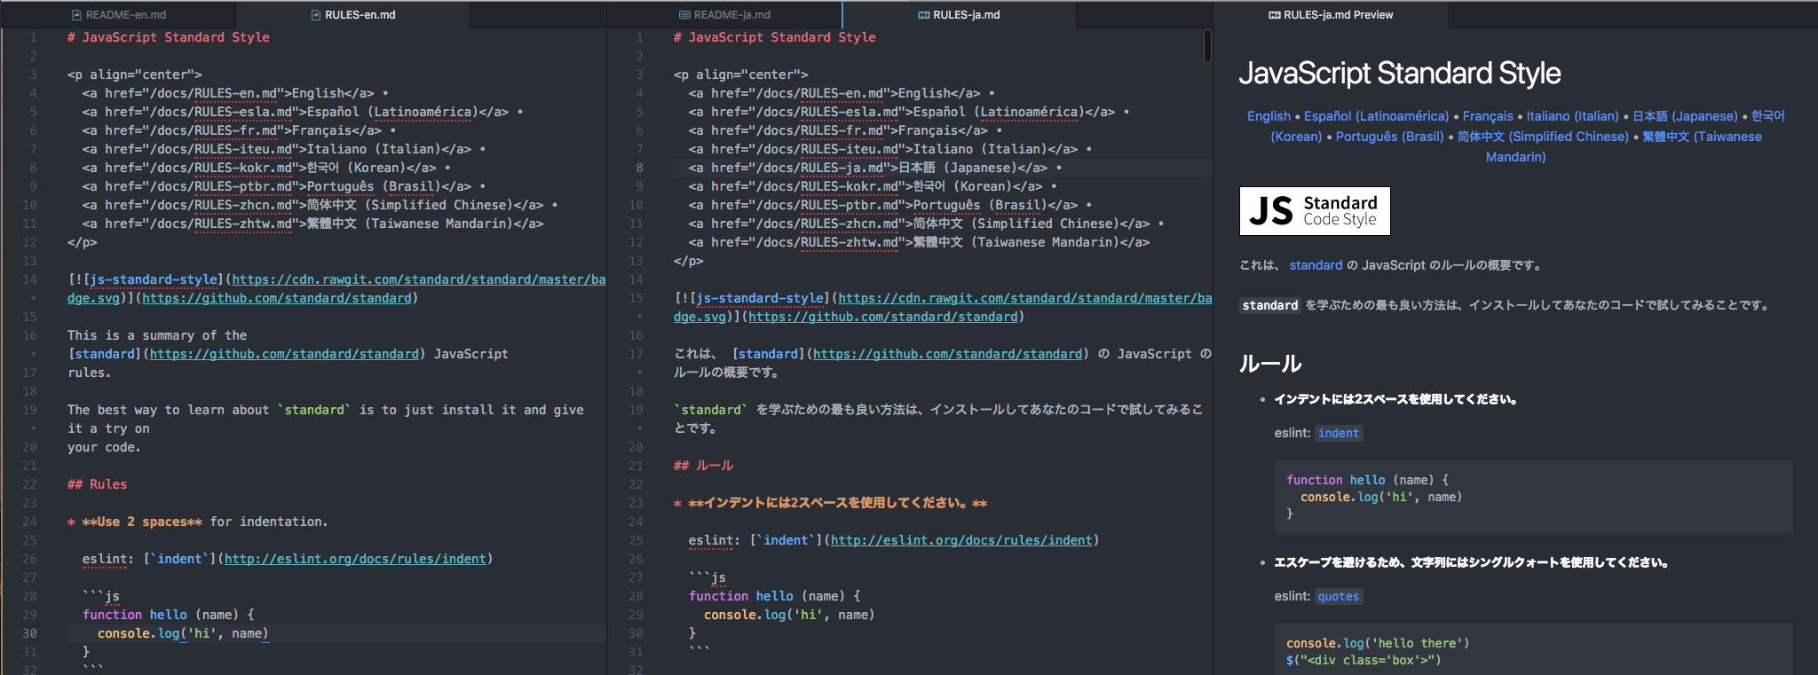Click the JS Standard Code Style badge

1315,211
